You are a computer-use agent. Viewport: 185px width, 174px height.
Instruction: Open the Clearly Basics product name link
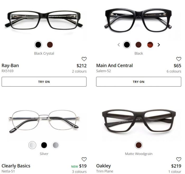[16, 166]
